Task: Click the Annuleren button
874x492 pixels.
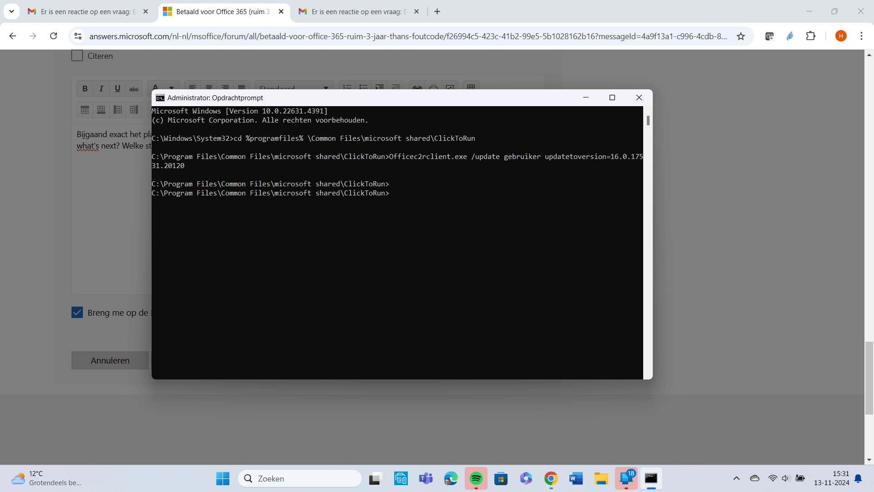Action: click(110, 360)
